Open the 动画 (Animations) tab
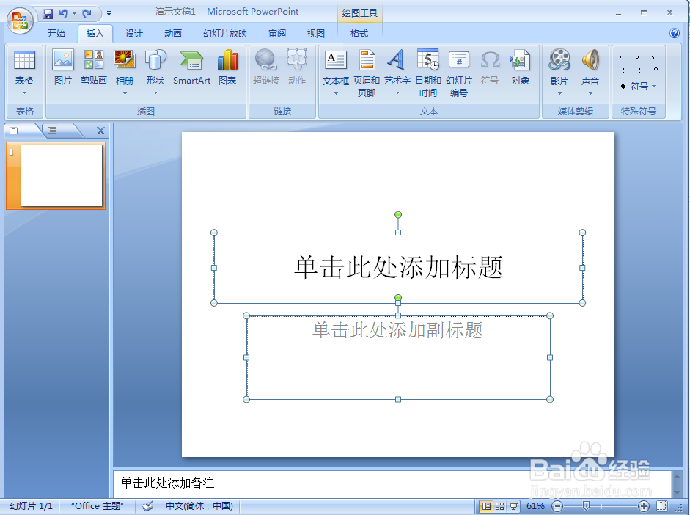This screenshot has height=515, width=690. [173, 34]
